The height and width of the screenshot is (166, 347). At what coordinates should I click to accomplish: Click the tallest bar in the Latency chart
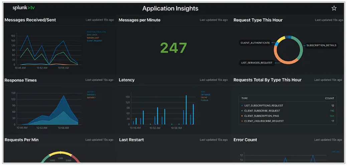point(186,110)
